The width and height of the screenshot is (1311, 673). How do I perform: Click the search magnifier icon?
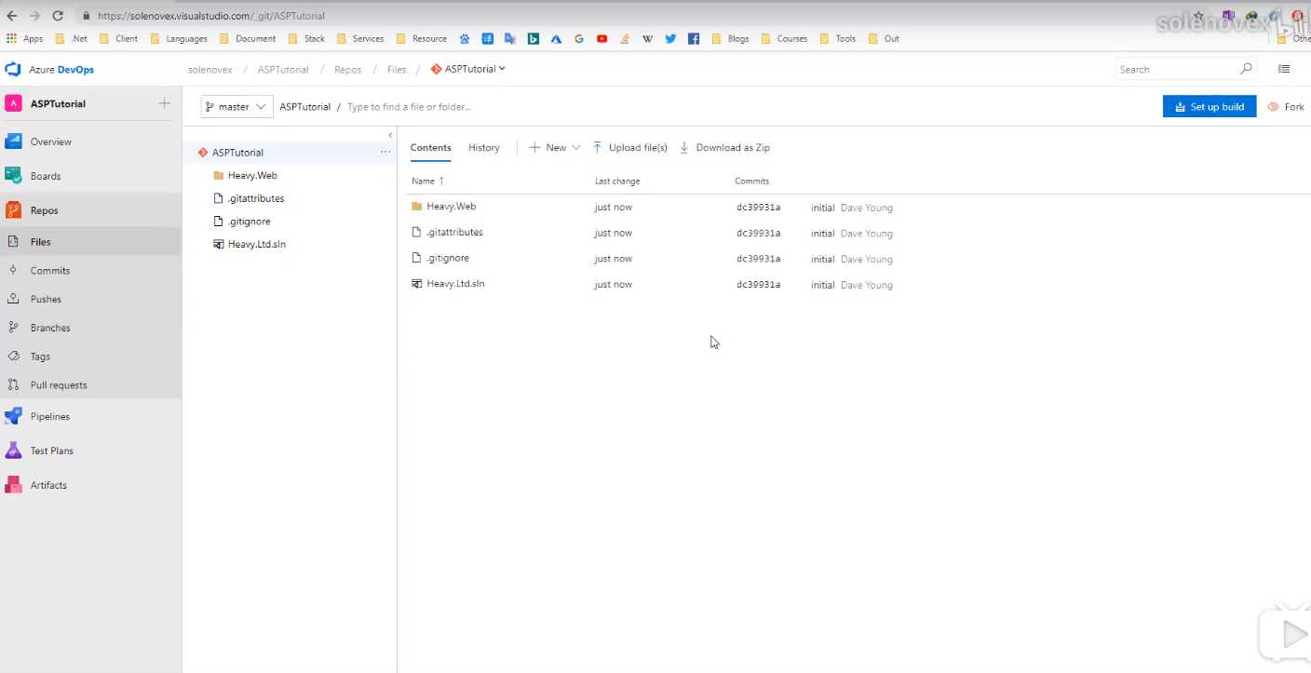pyautogui.click(x=1246, y=69)
